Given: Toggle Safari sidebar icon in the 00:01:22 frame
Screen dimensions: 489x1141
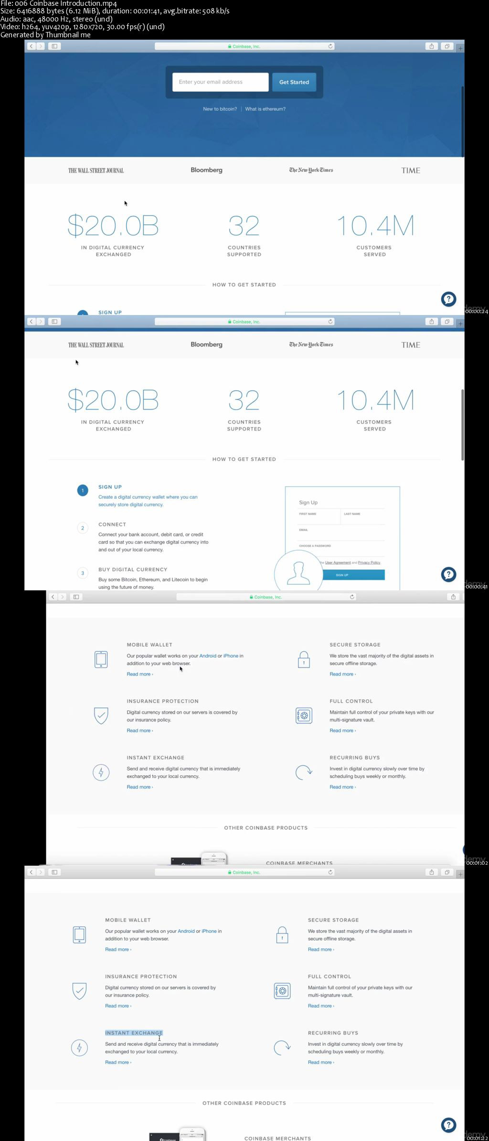Looking at the screenshot, I should [x=54, y=872].
